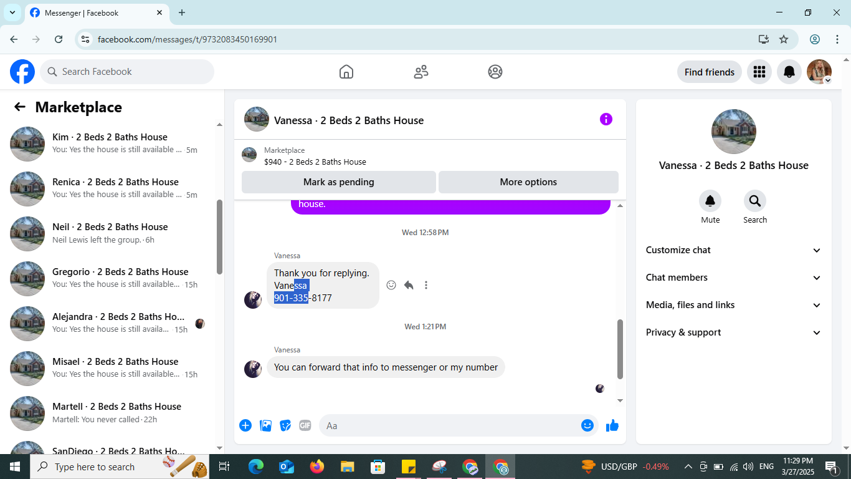851x479 pixels.
Task: Switch to the Messenger | Facebook tab
Action: [x=97, y=12]
